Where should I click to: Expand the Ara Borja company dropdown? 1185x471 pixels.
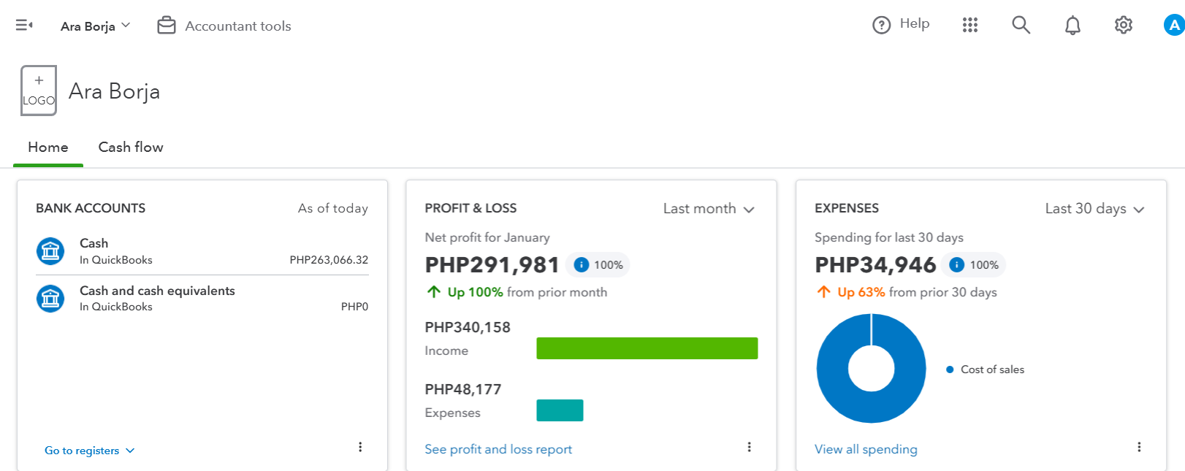(96, 26)
